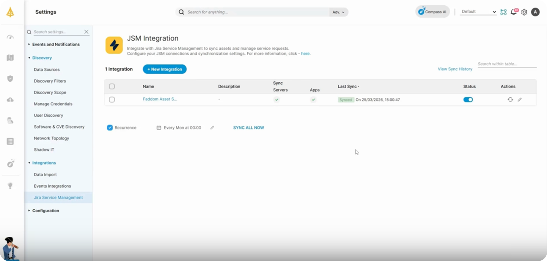Image resolution: width=547 pixels, height=261 pixels.
Task: Disable the Faddom Asset status toggle
Action: click(x=468, y=99)
